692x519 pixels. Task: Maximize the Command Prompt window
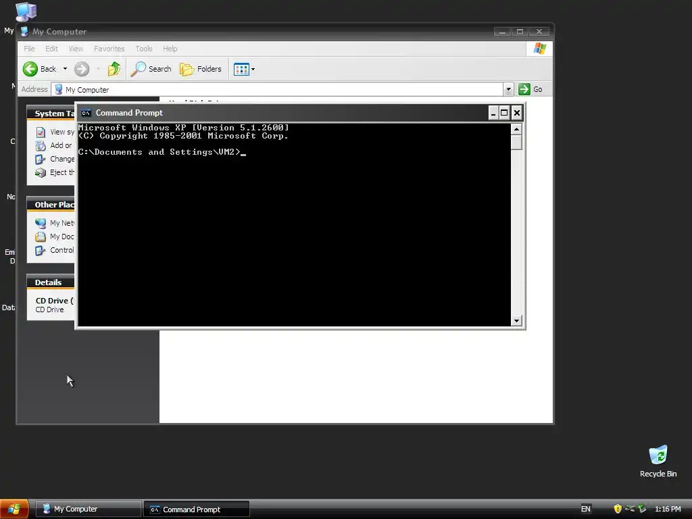504,113
